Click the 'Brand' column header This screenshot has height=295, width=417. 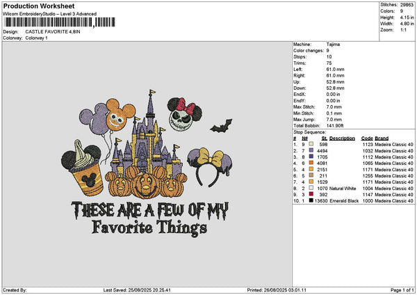382,138
